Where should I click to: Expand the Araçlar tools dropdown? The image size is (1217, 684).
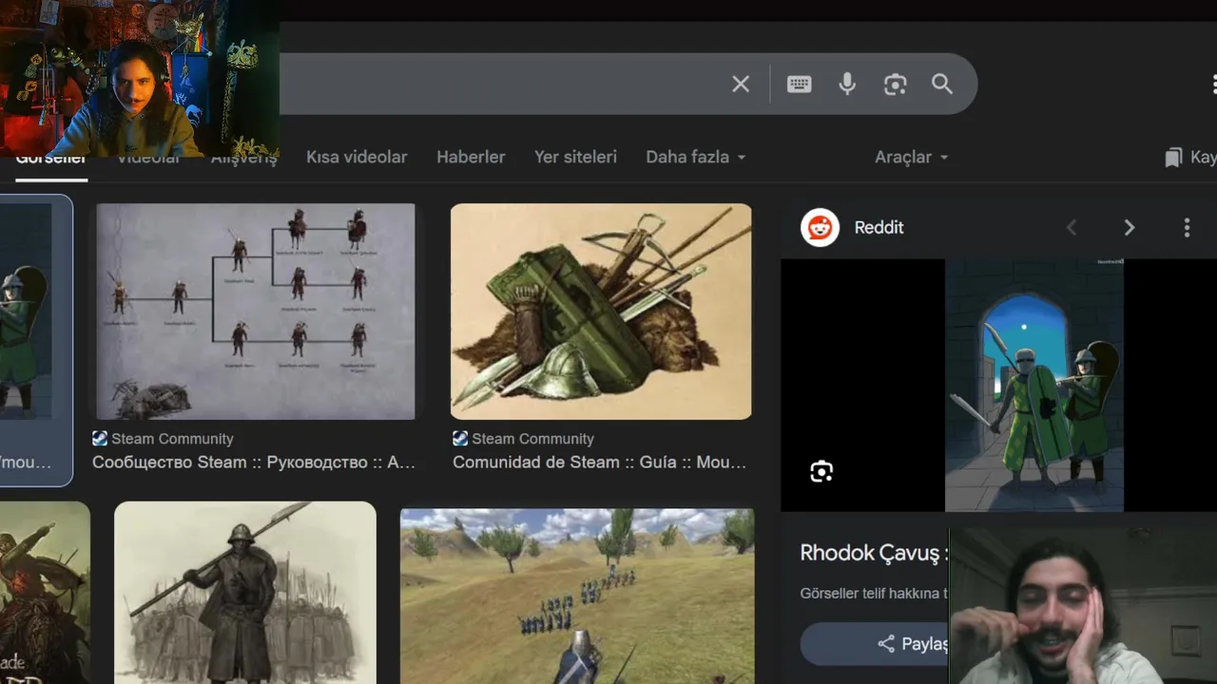click(x=912, y=158)
